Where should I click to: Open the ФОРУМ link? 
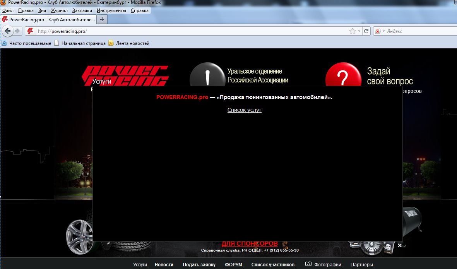[233, 265]
